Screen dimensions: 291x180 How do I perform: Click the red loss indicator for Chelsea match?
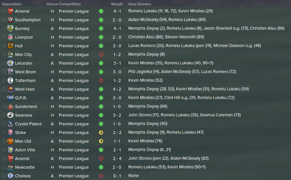[x=101, y=176]
